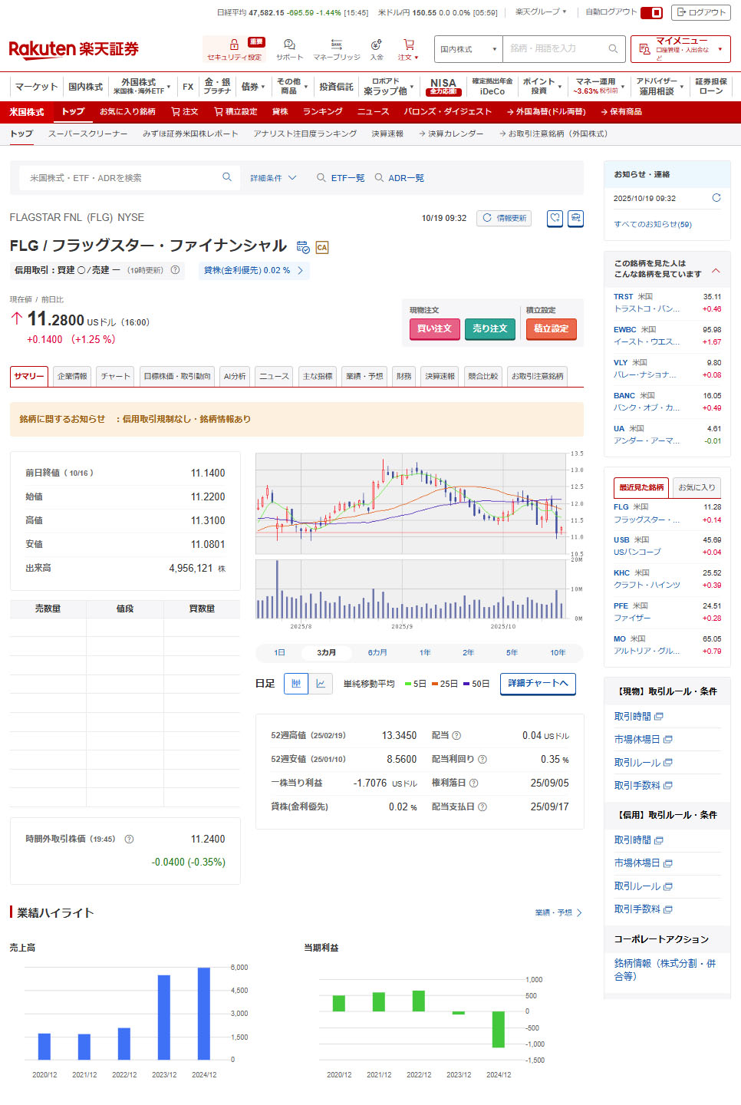Click the 詳細チャートへ button

538,683
